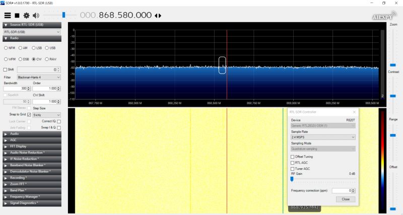Expand the Signal Diagnostics panel

point(32,203)
